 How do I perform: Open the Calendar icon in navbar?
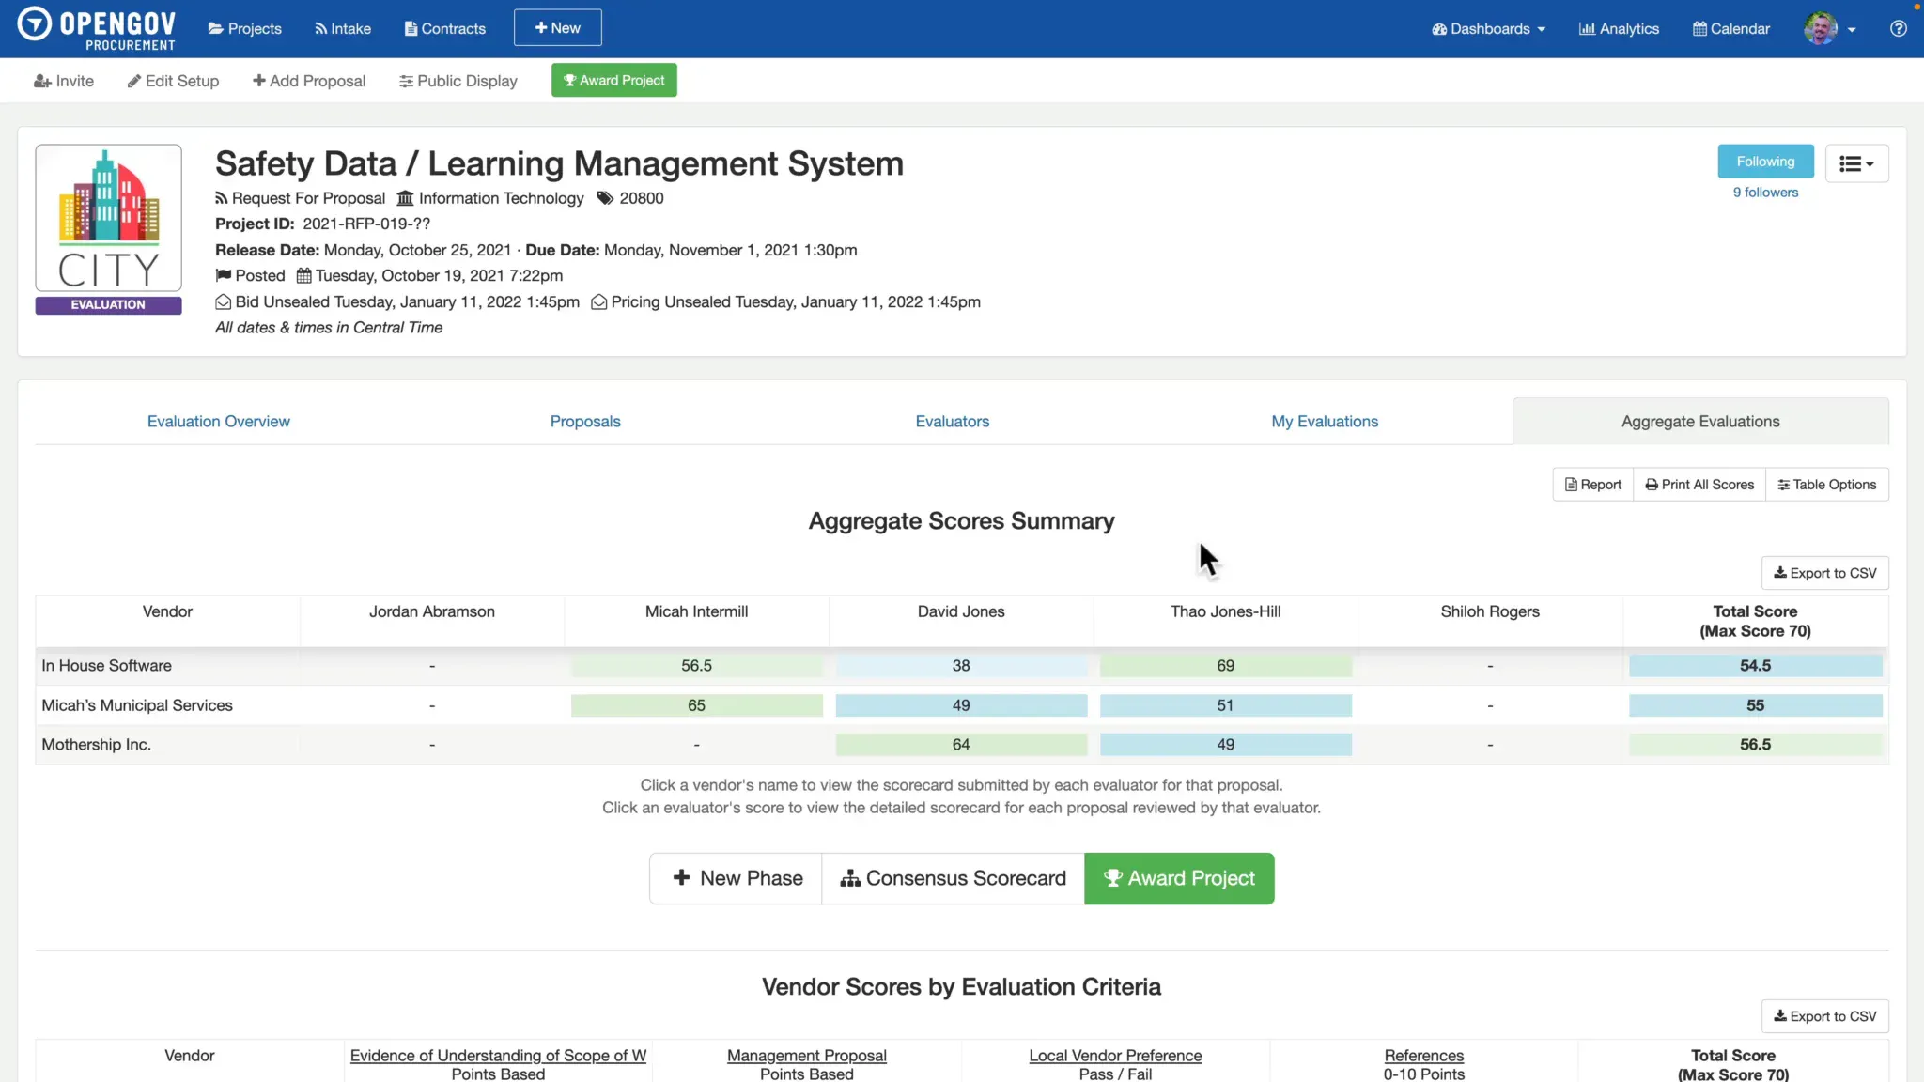point(1699,28)
